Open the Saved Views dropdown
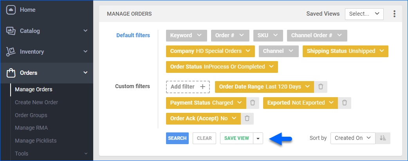The image size is (408, 161). point(364,14)
